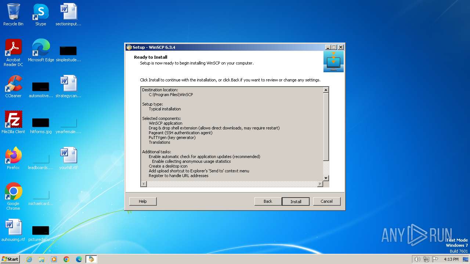Click the 'Translations' component line

click(x=159, y=142)
